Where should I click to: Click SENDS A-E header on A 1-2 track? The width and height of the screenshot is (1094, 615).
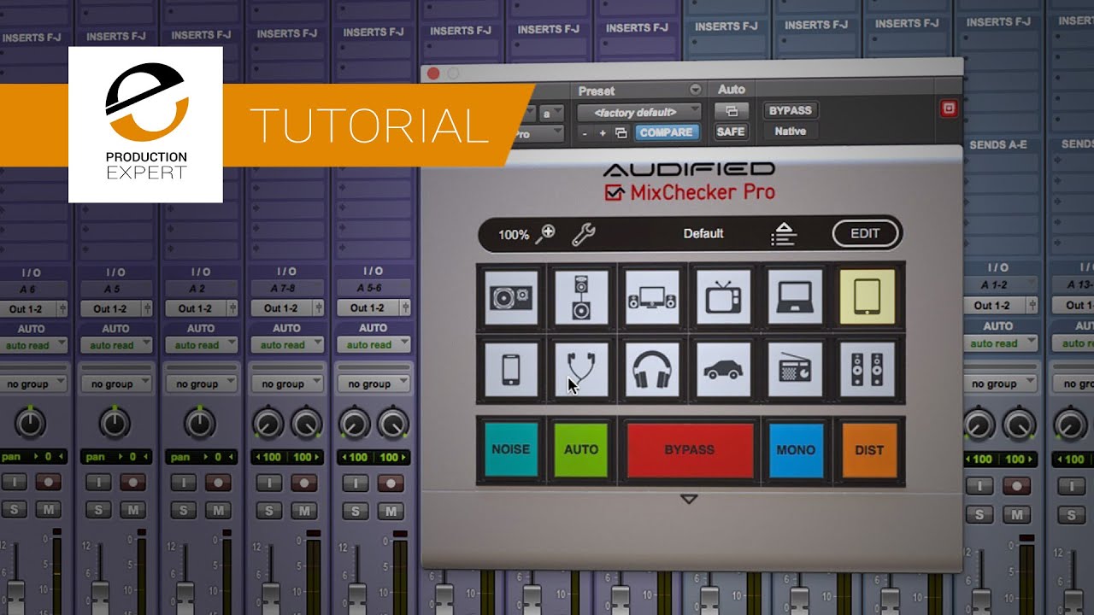[x=998, y=145]
